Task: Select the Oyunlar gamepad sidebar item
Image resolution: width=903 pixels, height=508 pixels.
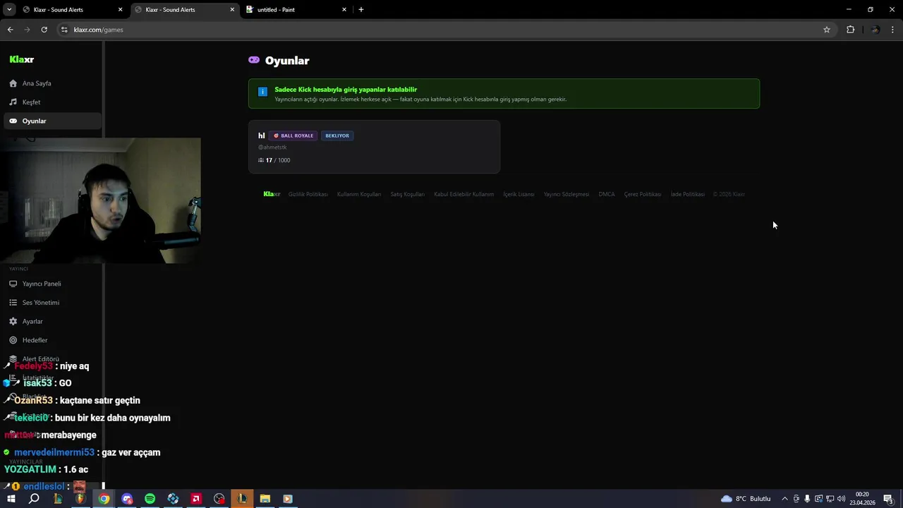Action: click(52, 121)
